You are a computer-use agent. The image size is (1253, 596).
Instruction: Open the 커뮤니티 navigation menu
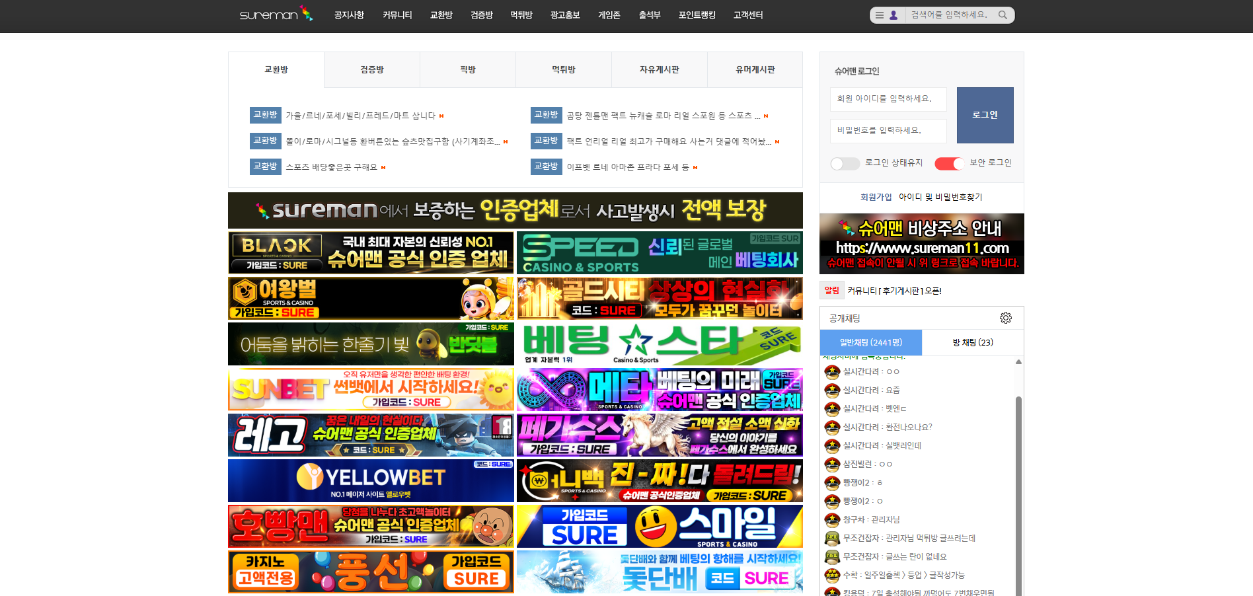[397, 15]
